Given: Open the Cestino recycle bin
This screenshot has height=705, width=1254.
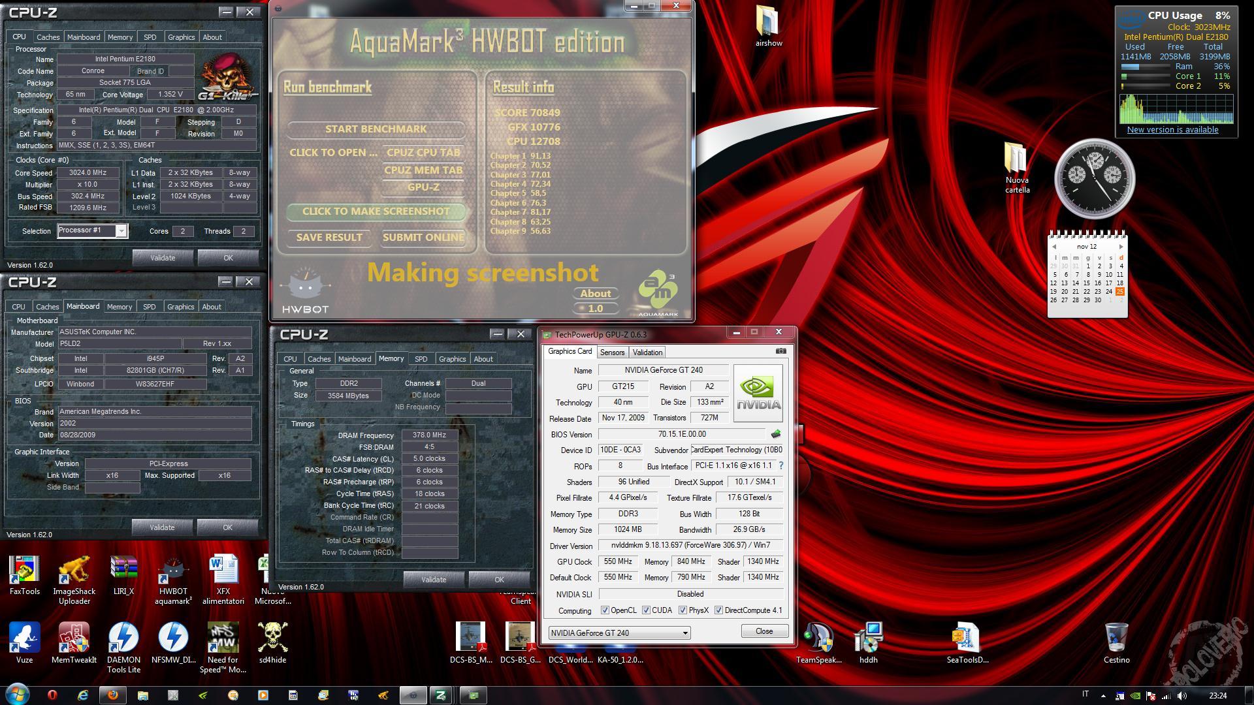Looking at the screenshot, I should [1116, 643].
